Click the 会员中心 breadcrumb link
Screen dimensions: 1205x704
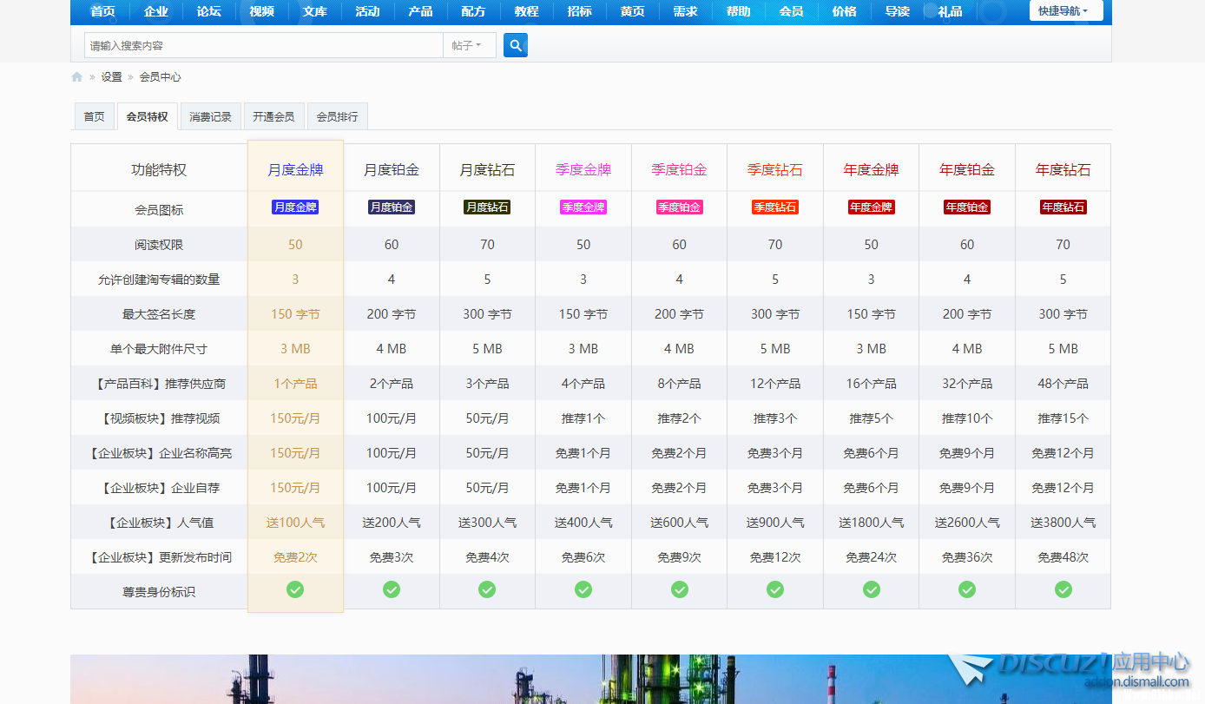coord(160,77)
